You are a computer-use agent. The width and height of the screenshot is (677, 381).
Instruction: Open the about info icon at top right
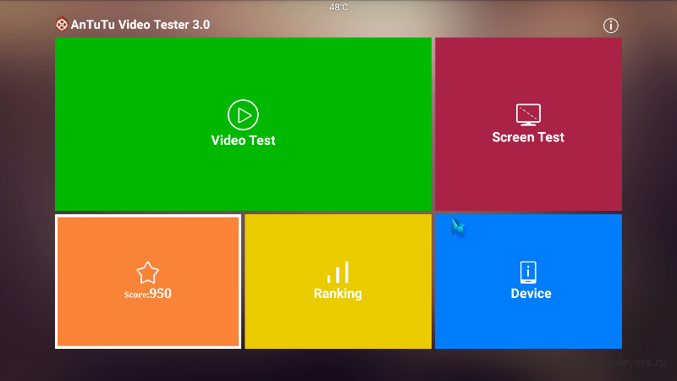(x=610, y=25)
